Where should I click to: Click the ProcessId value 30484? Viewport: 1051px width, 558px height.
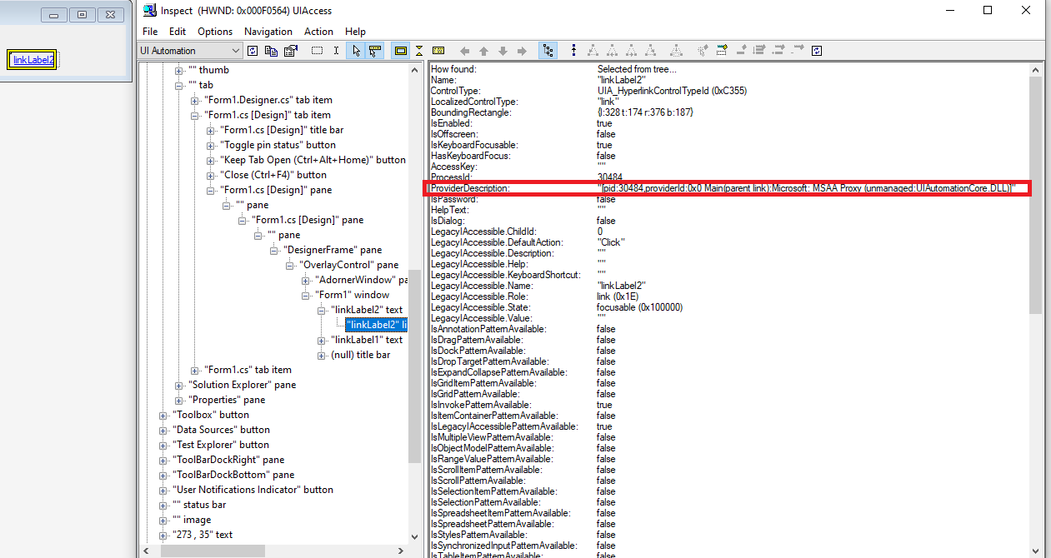coord(610,177)
